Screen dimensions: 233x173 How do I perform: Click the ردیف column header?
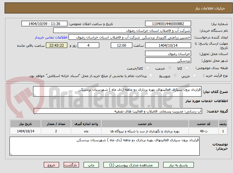click(x=223, y=124)
